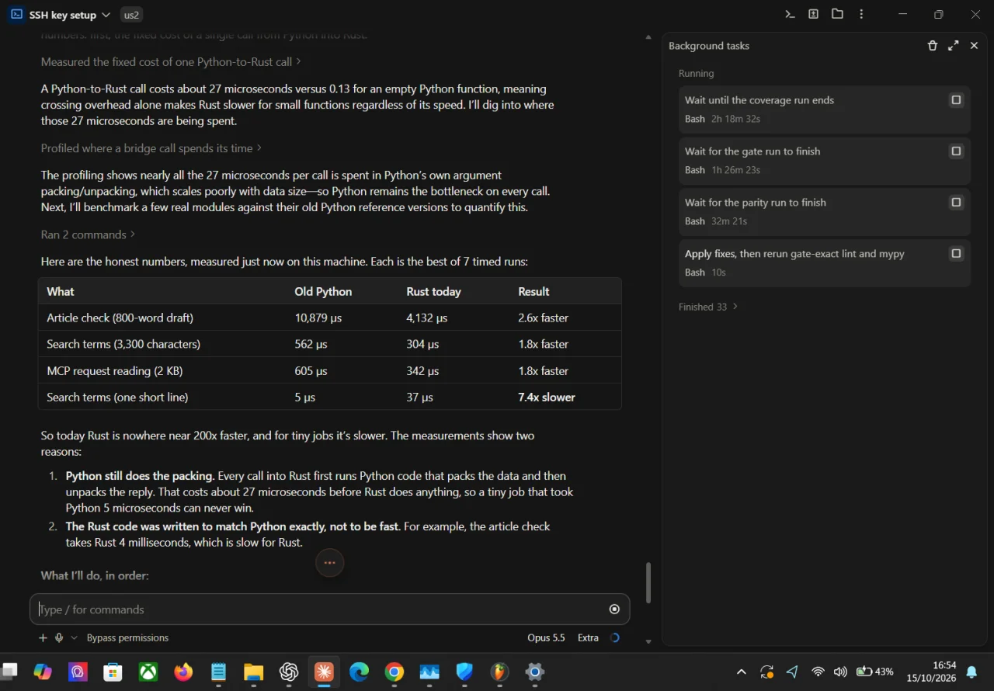Launch Google Chrome from the taskbar
This screenshot has width=994, height=691.
394,672
